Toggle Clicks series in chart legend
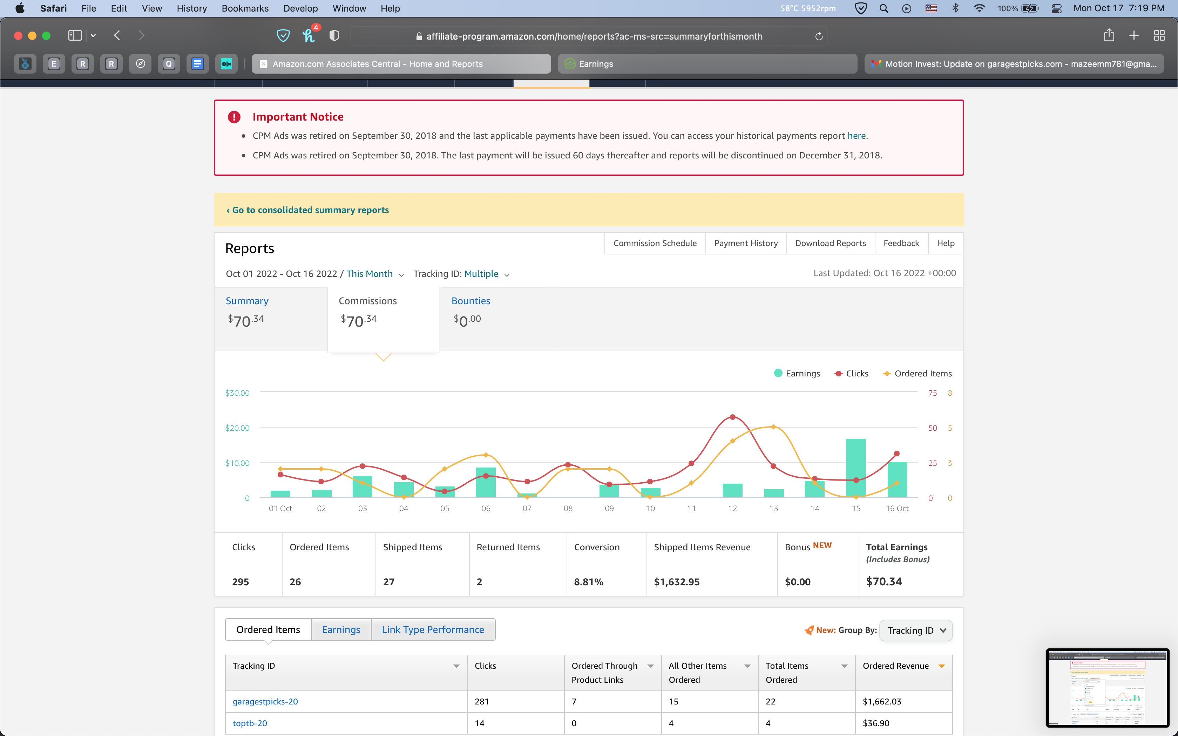 (x=851, y=373)
